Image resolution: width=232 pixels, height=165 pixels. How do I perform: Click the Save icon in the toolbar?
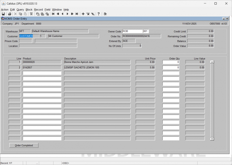(3, 14)
